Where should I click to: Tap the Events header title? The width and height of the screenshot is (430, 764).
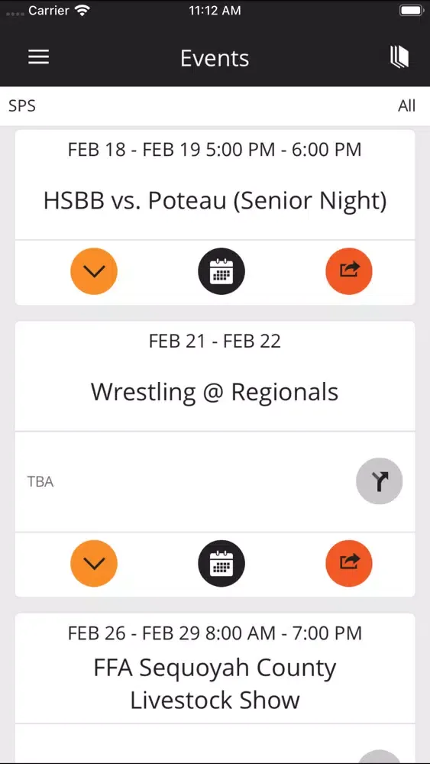pos(215,59)
